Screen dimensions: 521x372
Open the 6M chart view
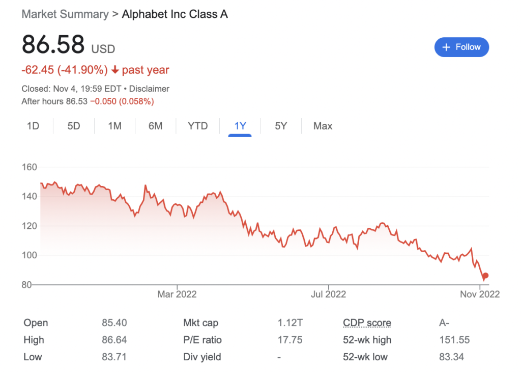click(156, 126)
